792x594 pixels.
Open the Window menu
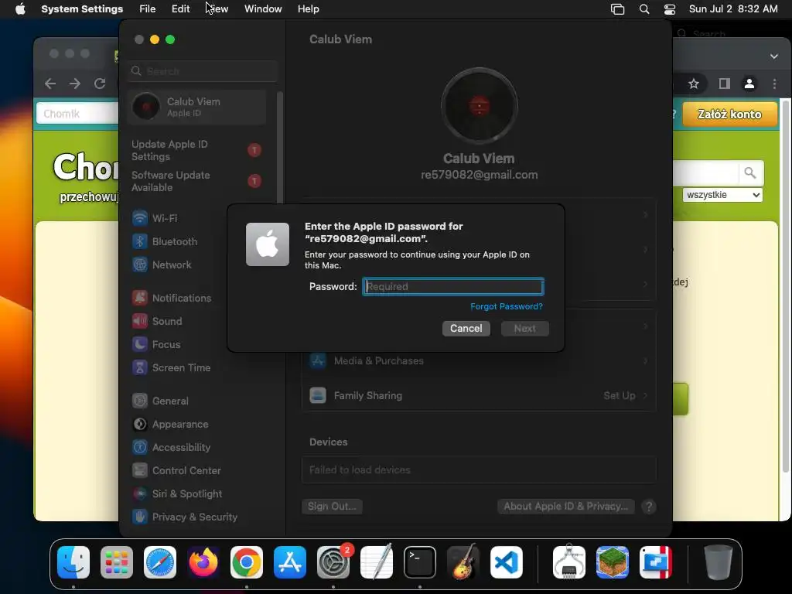pyautogui.click(x=263, y=9)
